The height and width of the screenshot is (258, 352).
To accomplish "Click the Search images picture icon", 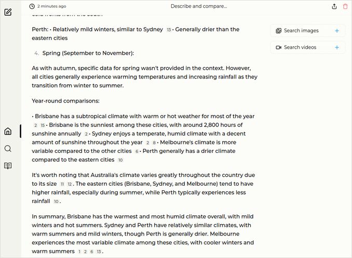I will (x=279, y=31).
